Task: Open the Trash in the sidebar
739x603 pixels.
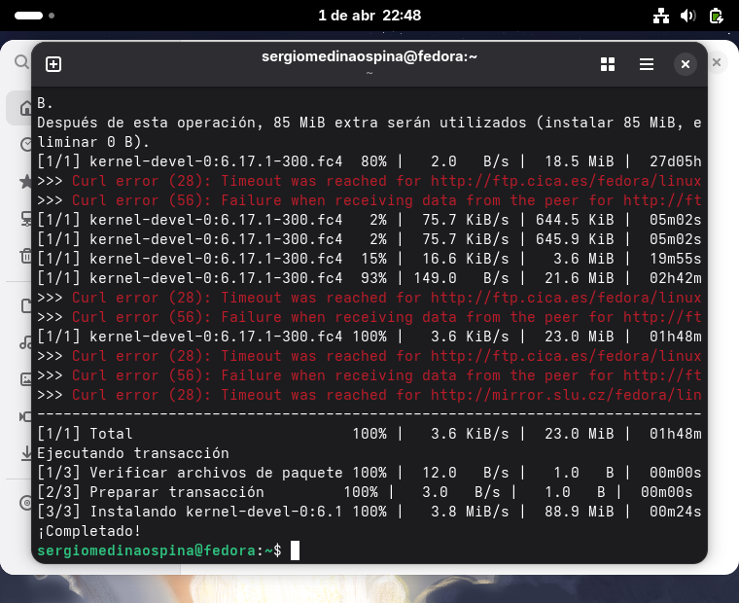Action: click(x=24, y=256)
